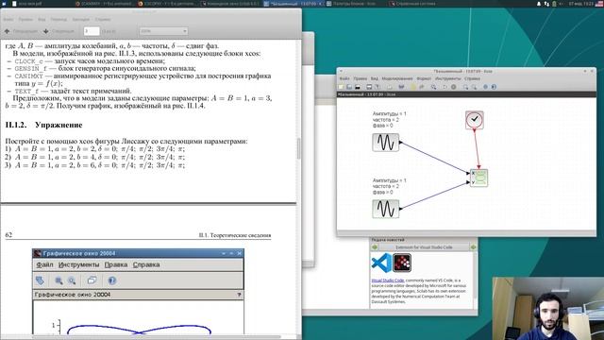Switch to the Scilab console taskbar entry
The width and height of the screenshot is (604, 340).
point(230,4)
